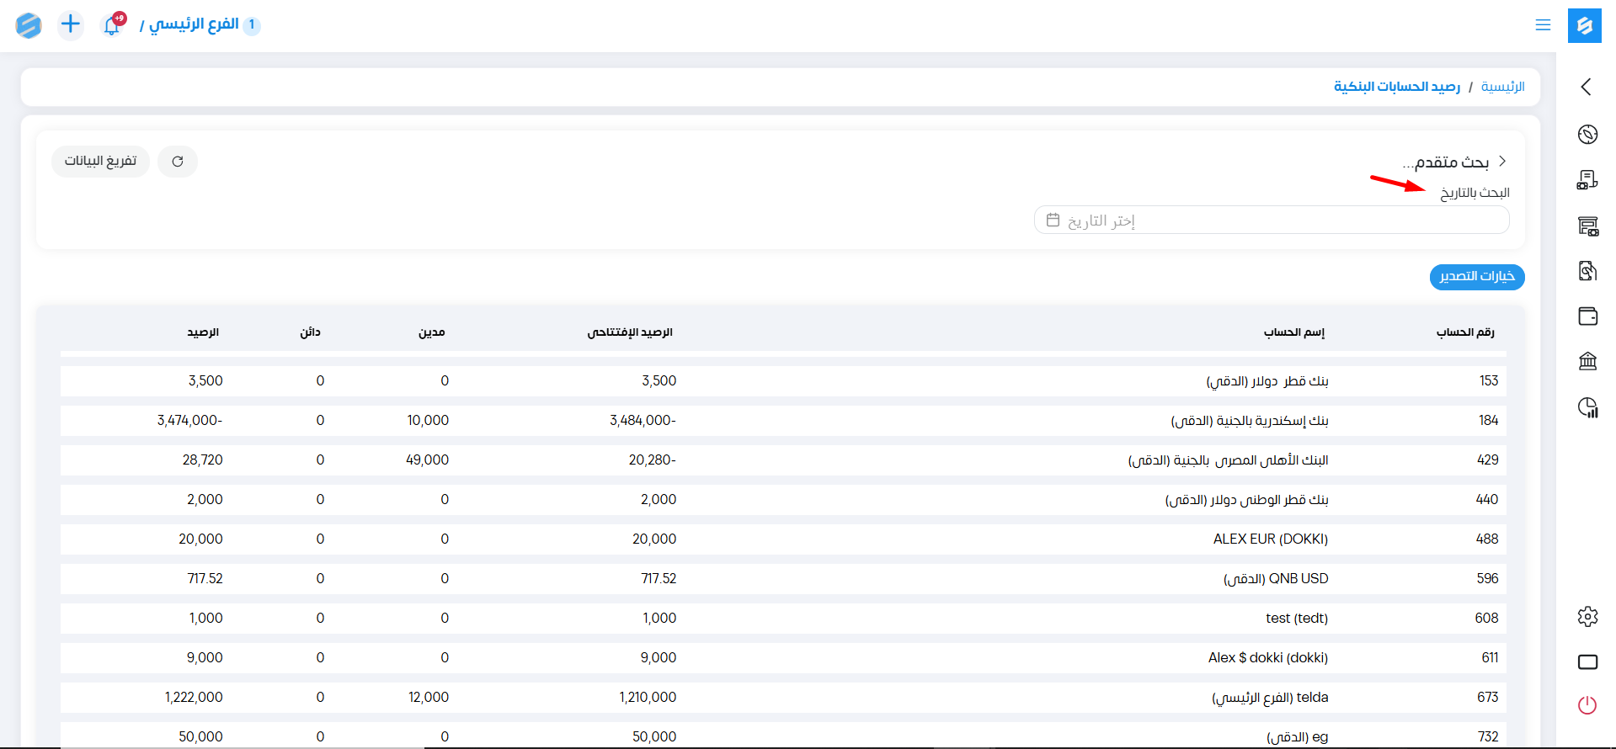Click the hamburger menu icon
This screenshot has height=749, width=1616.
pyautogui.click(x=1543, y=25)
